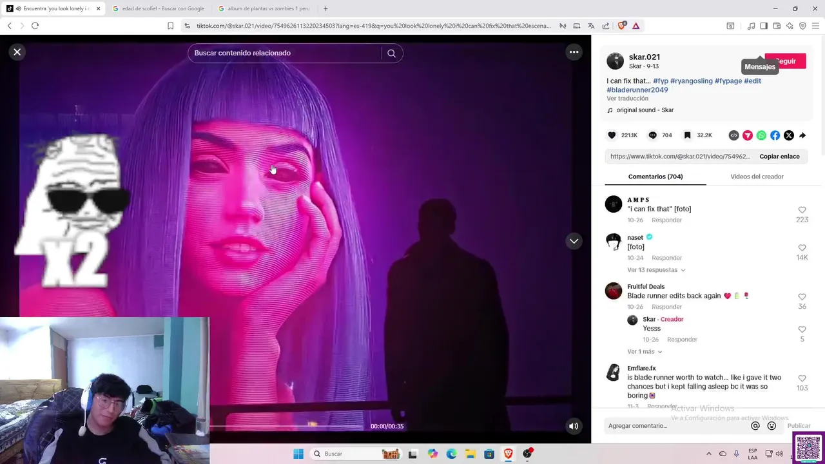The height and width of the screenshot is (464, 825).
Task: Open the emoji picker in comment box
Action: [772, 426]
